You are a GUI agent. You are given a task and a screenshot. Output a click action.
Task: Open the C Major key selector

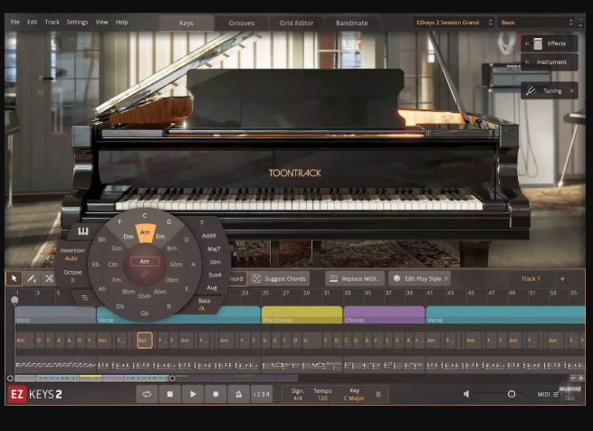coord(354,398)
